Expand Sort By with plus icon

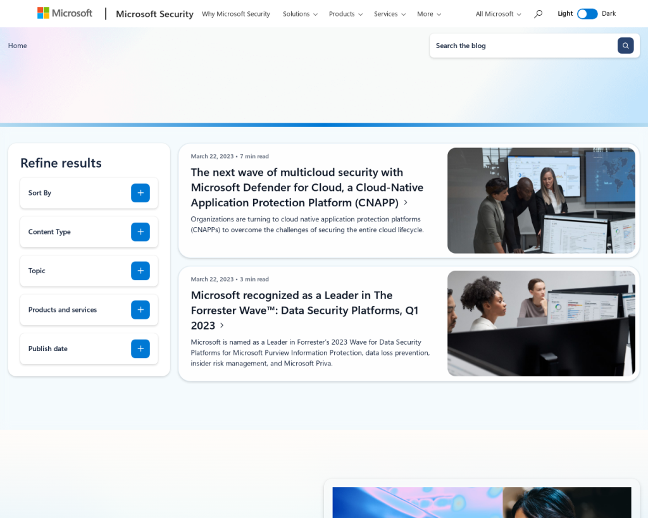click(140, 193)
